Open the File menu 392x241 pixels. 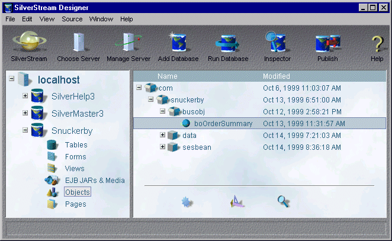(10, 19)
